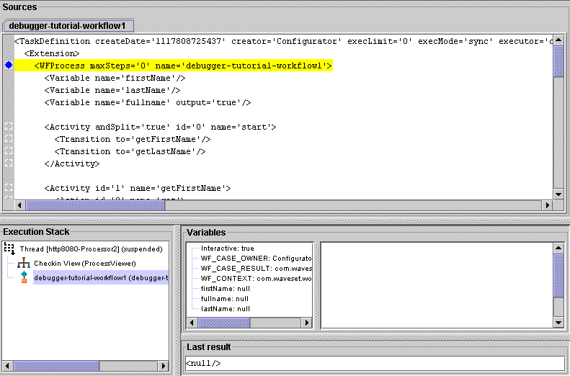This screenshot has width=570, height=376.
Task: Click variable detail pane scroll down arrow
Action: tap(558, 322)
